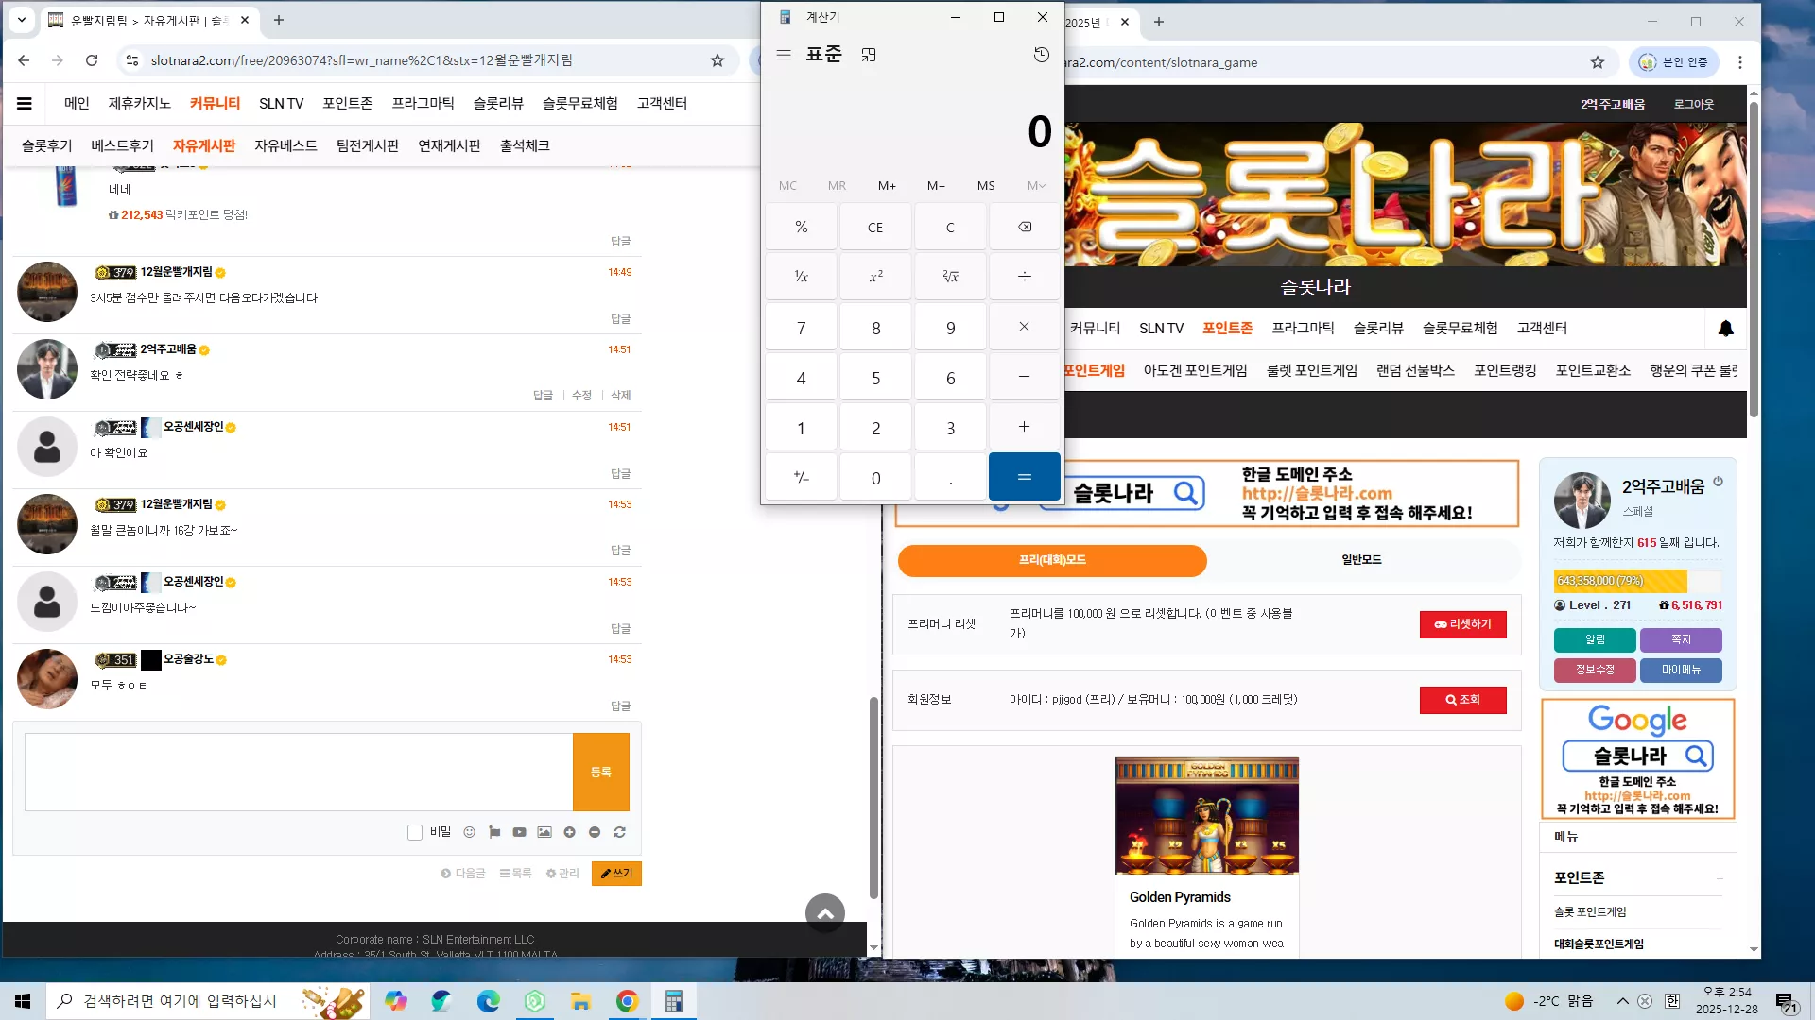The image size is (1815, 1020).
Task: Select 프리(대회)모드 mode toggle
Action: click(1052, 560)
